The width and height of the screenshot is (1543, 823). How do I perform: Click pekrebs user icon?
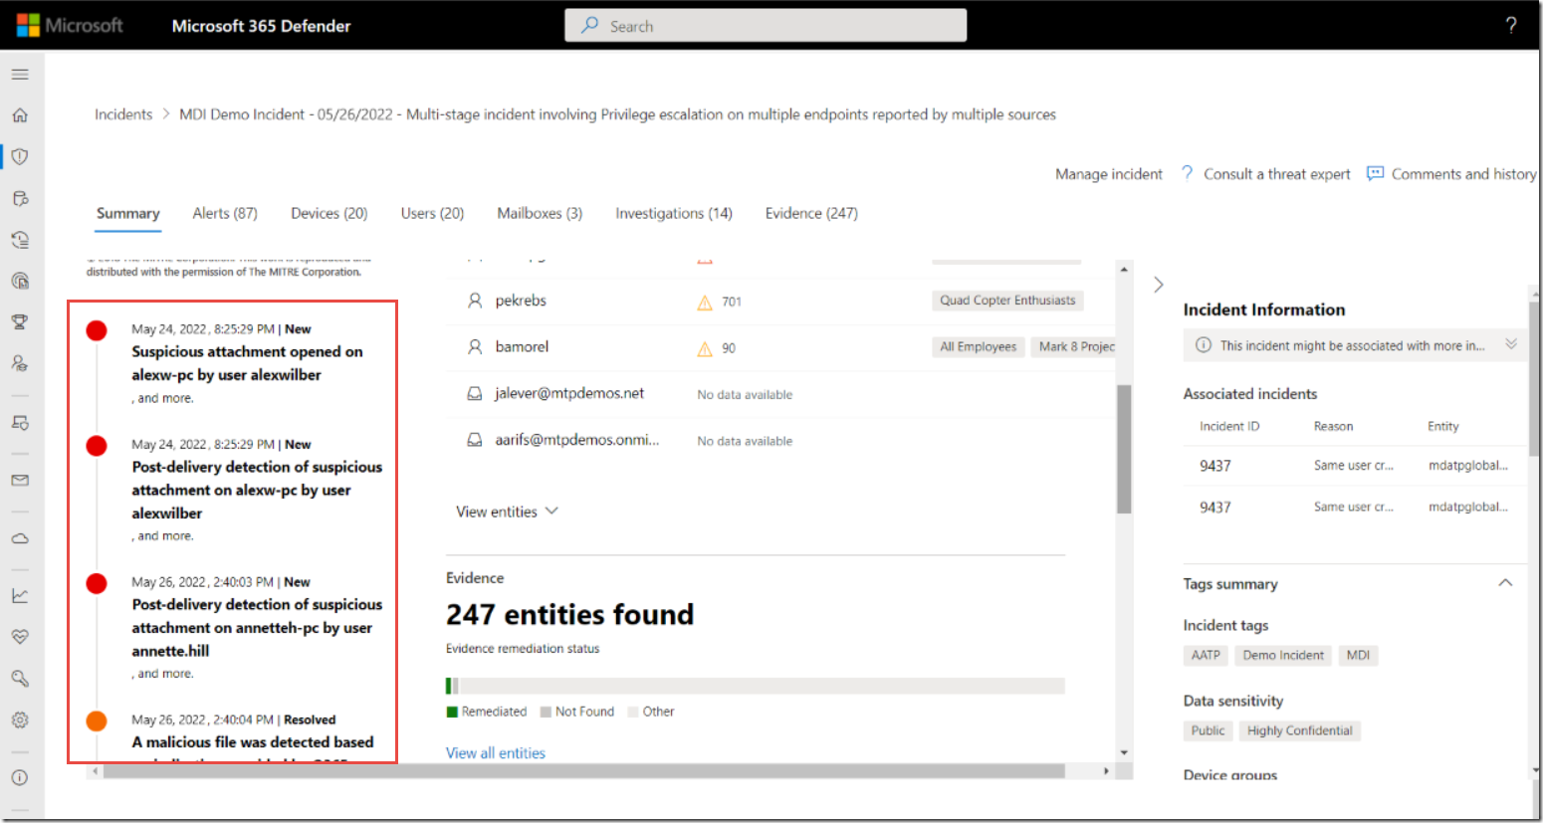pos(475,301)
